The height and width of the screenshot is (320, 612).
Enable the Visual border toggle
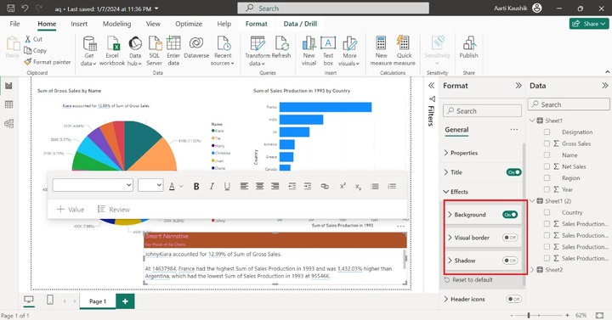click(x=510, y=238)
